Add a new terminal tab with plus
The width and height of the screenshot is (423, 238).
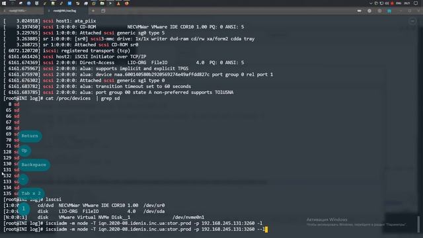coord(93,11)
